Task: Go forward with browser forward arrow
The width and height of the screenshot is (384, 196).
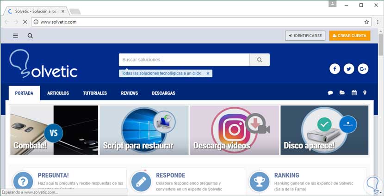Action: click(16, 22)
